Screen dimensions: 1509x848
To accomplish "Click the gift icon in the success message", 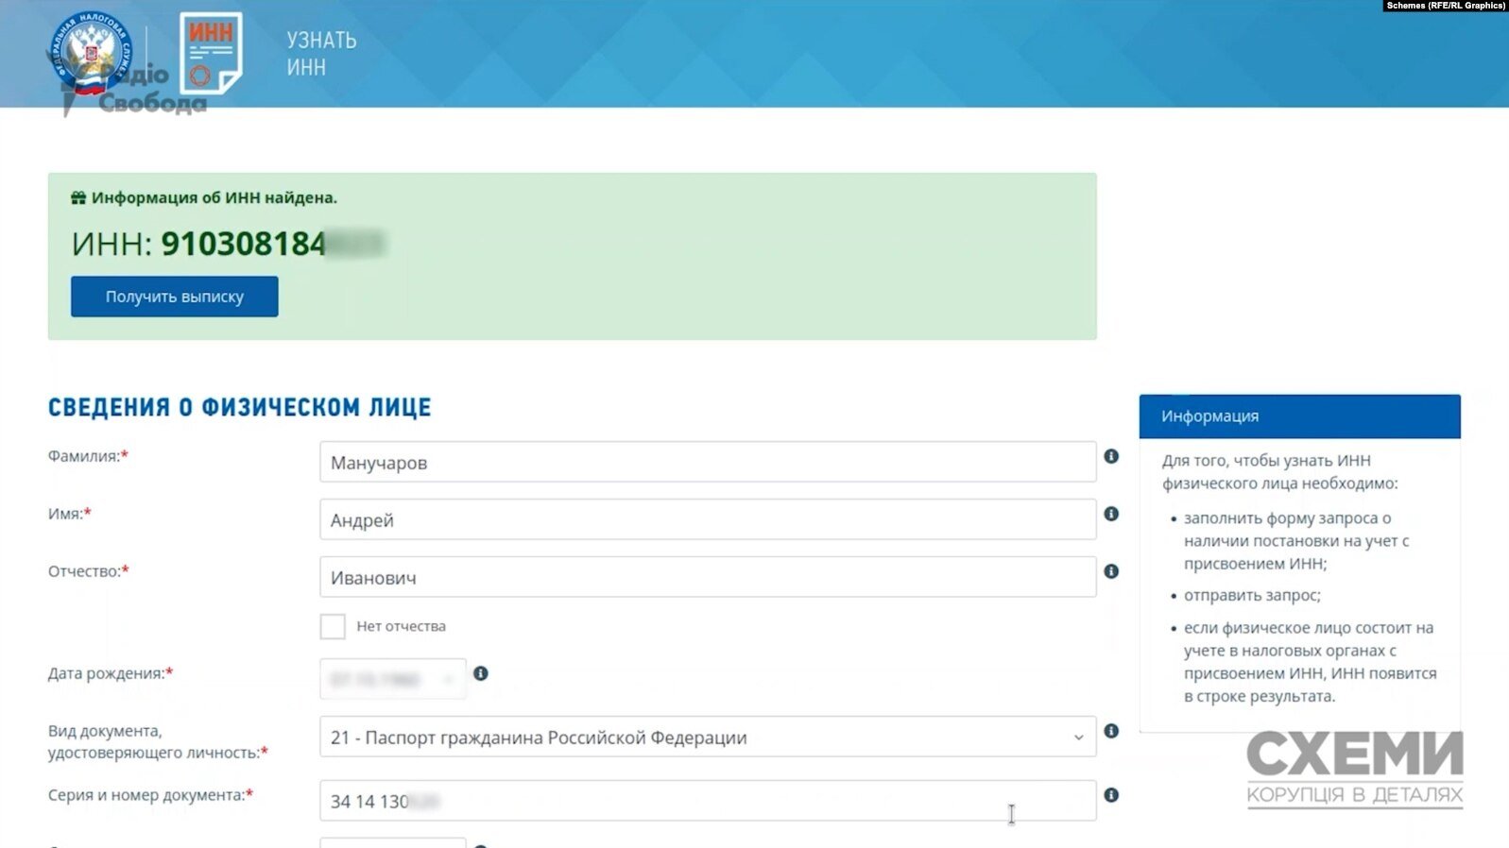I will [78, 198].
